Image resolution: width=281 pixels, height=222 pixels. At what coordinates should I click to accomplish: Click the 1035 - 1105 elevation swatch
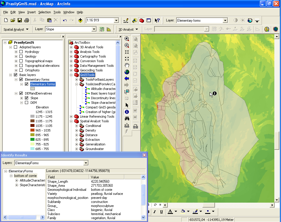pos(32,125)
